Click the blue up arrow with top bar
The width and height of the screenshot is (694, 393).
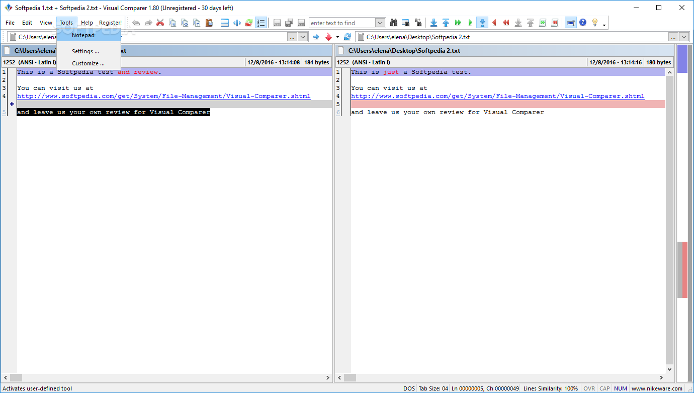point(446,23)
